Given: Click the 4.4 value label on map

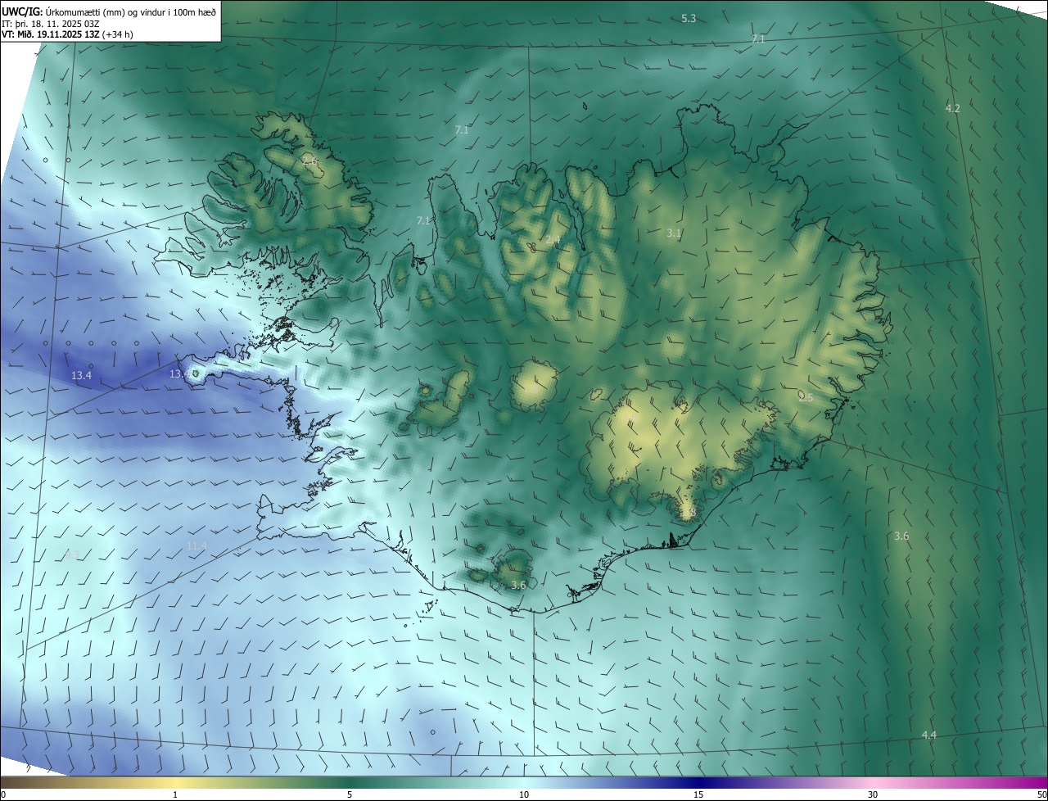Looking at the screenshot, I should coord(928,735).
